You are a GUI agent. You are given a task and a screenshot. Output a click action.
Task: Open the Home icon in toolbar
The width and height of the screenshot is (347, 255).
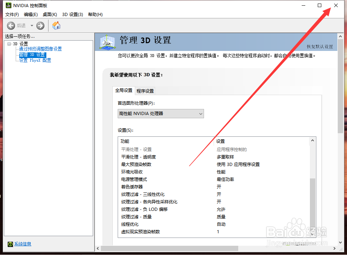(x=56, y=25)
